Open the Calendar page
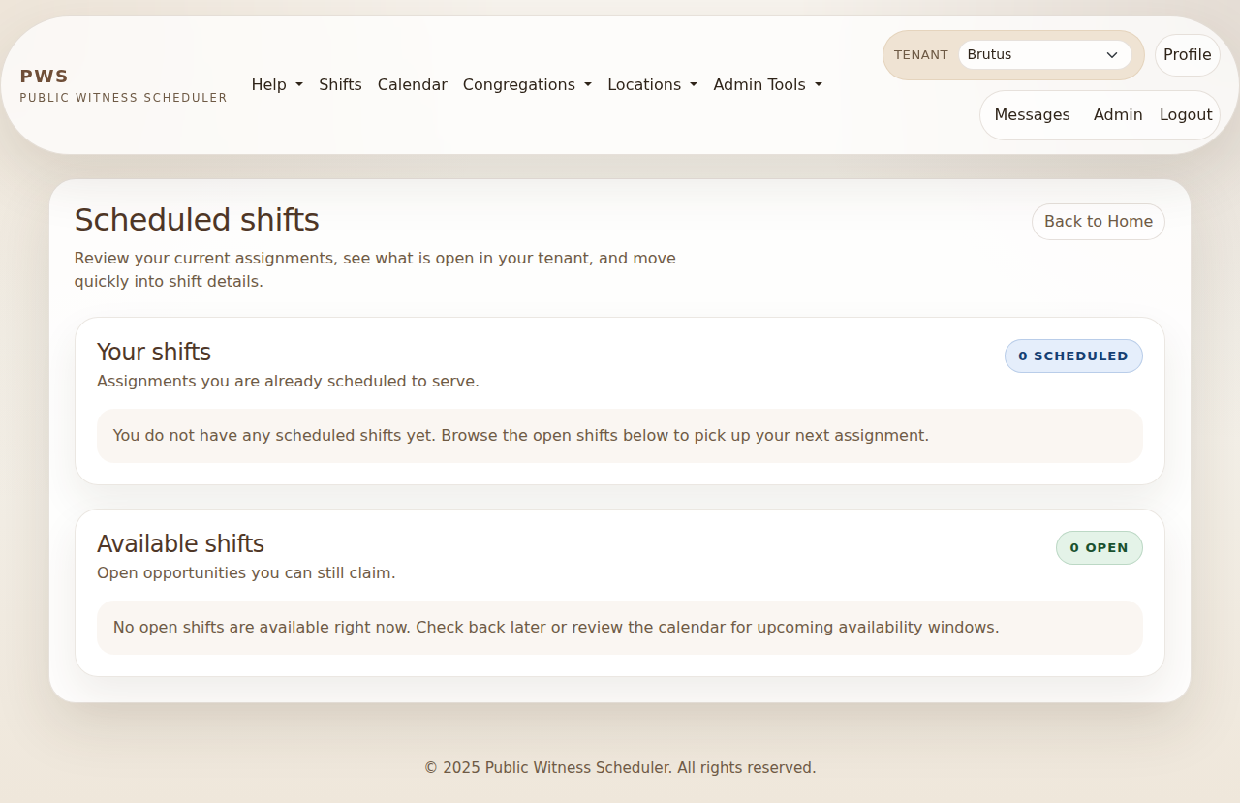This screenshot has width=1240, height=803. 412,85
